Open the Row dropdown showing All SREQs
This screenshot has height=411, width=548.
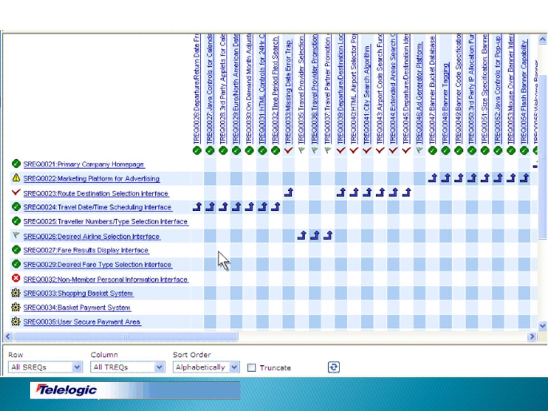click(x=45, y=367)
